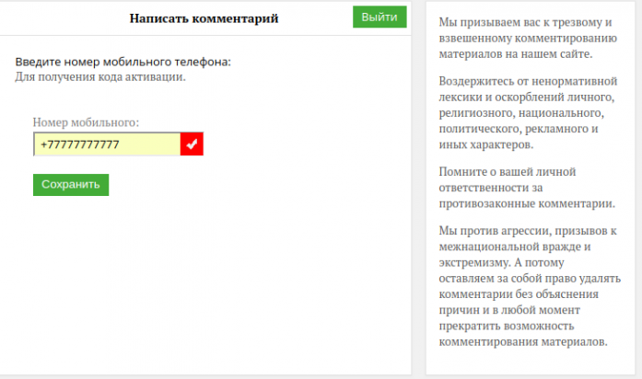Select the "Введите номер мобильного телефона:" prompt text
The width and height of the screenshot is (642, 379).
click(x=123, y=62)
